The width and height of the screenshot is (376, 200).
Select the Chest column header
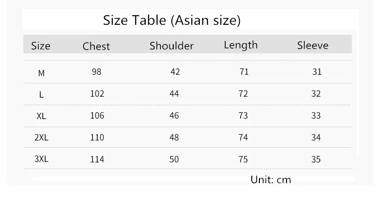pos(96,46)
